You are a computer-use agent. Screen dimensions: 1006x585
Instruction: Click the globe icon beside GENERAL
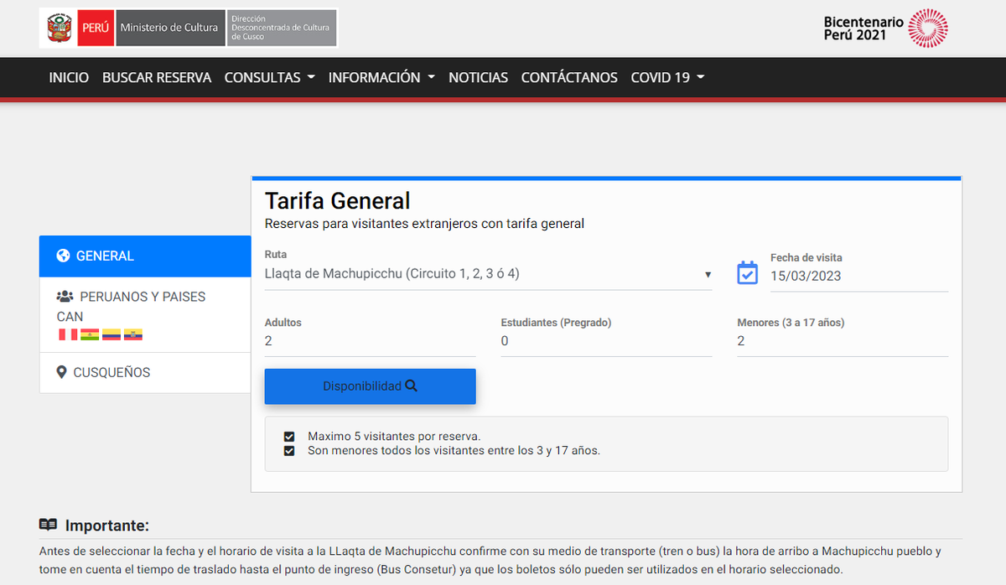click(x=63, y=256)
